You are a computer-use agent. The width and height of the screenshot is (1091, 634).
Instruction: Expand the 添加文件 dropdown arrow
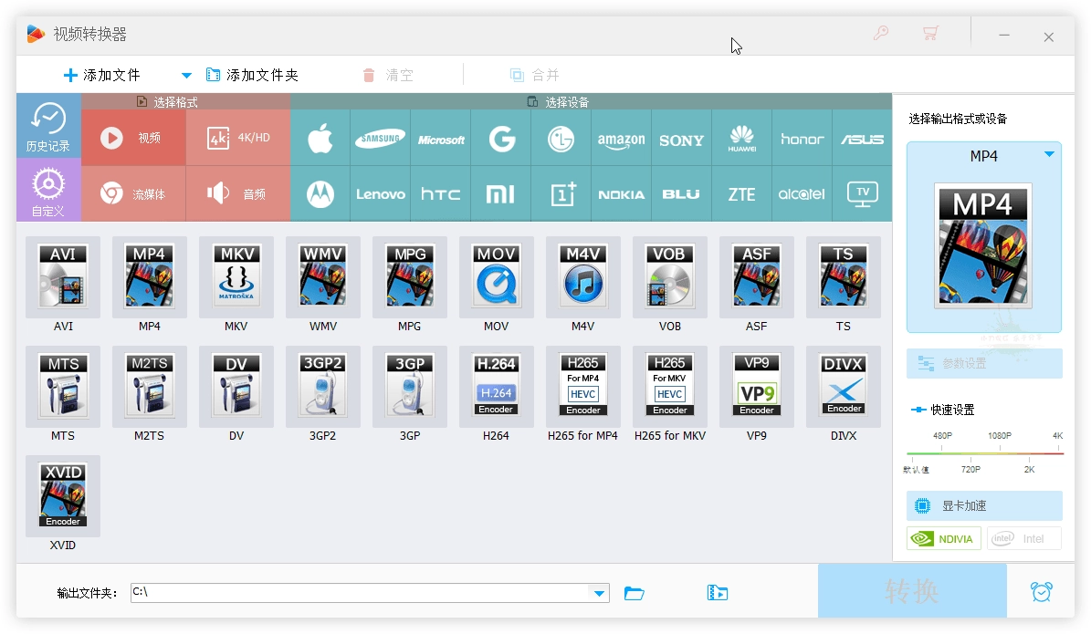click(x=185, y=75)
